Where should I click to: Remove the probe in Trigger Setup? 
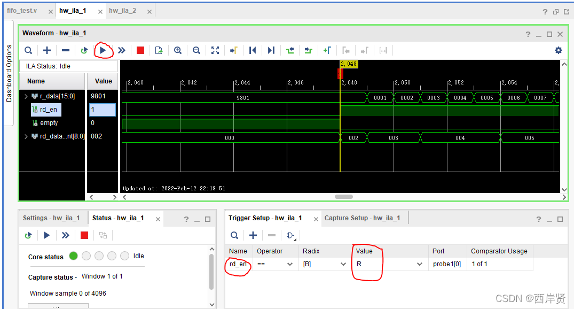[272, 235]
